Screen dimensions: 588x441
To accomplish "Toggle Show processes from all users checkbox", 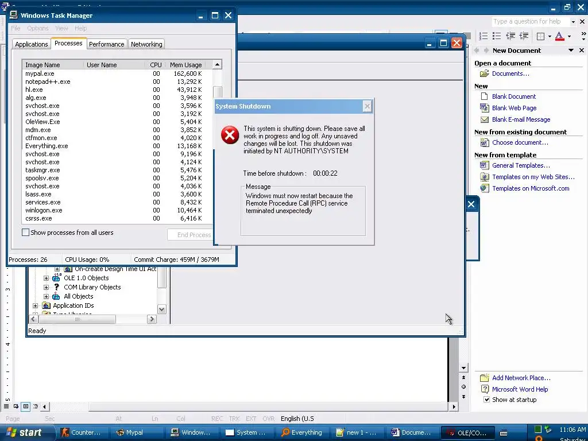I will coord(25,233).
